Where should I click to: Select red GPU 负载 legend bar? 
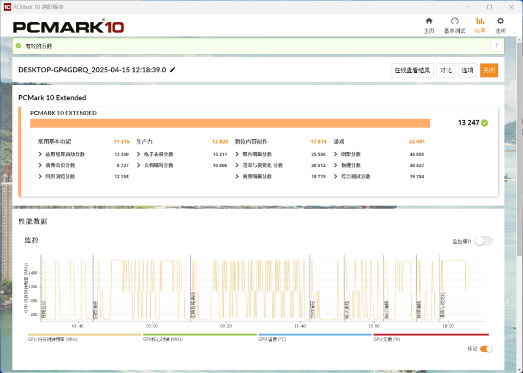pos(431,335)
